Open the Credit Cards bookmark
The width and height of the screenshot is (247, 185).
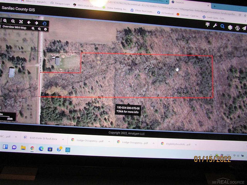tap(214, 18)
